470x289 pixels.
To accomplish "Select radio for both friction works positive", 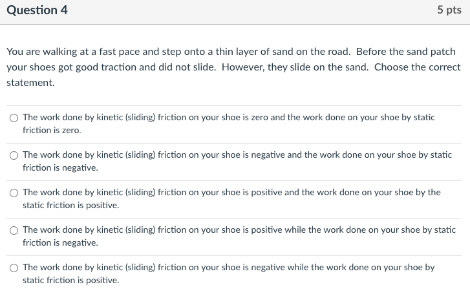I will click(x=14, y=193).
